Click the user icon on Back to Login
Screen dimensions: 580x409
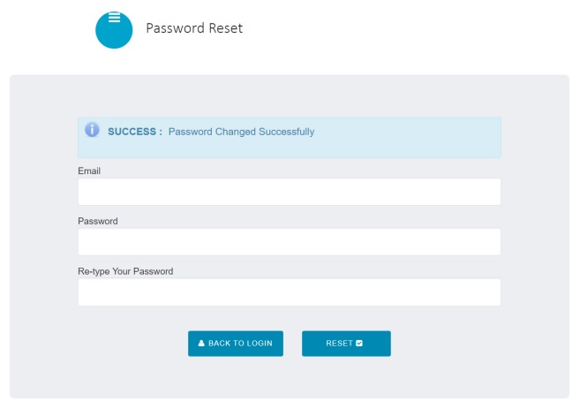click(201, 343)
